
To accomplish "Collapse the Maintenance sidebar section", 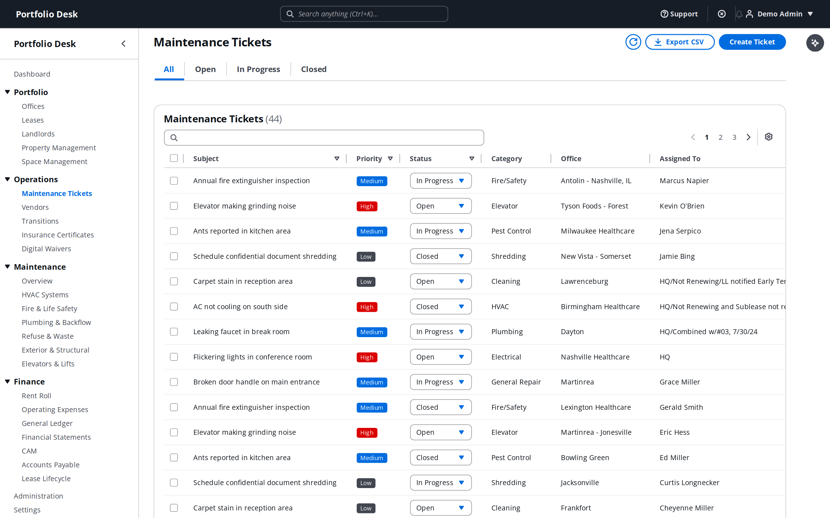I will [7, 266].
